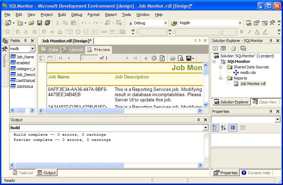Click the Start Debug play arrow
Screen dimensions: 283x185
coord(131,23)
